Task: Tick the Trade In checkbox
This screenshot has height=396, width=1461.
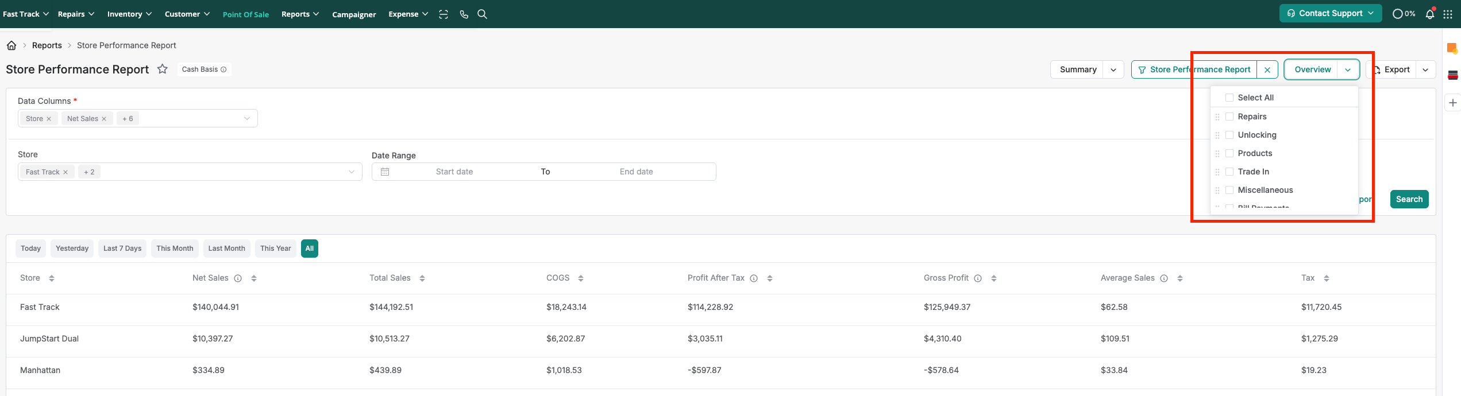Action: coord(1229,172)
